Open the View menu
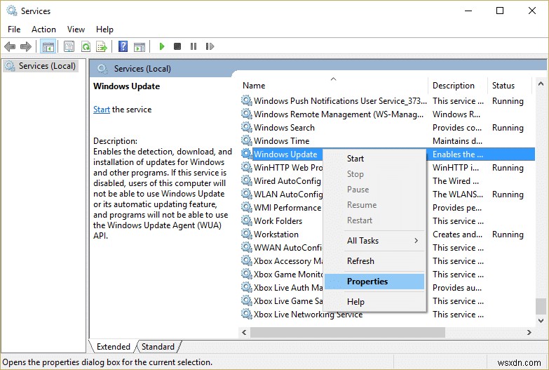Screen dimensions: 549x370 tap(76, 29)
